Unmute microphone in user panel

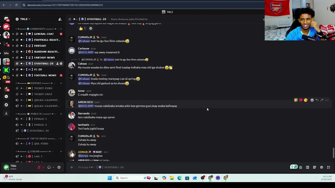tap(39, 167)
